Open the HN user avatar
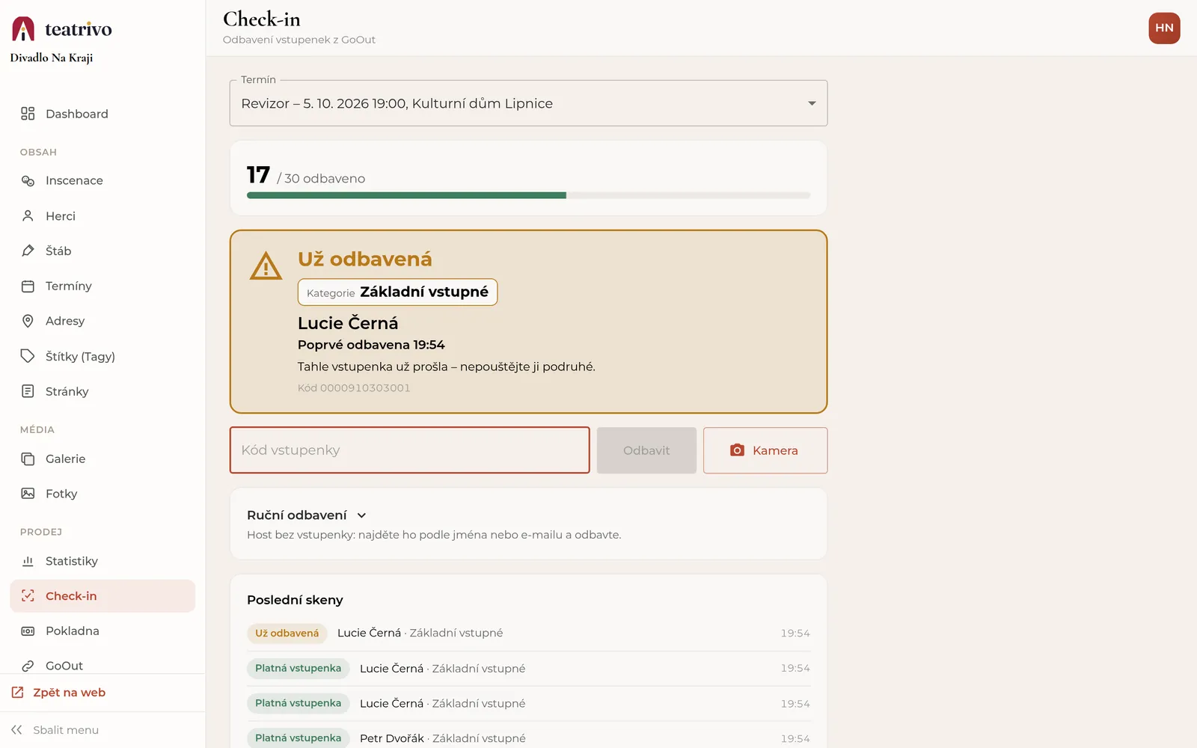Screen dimensions: 1197x748 [1164, 28]
